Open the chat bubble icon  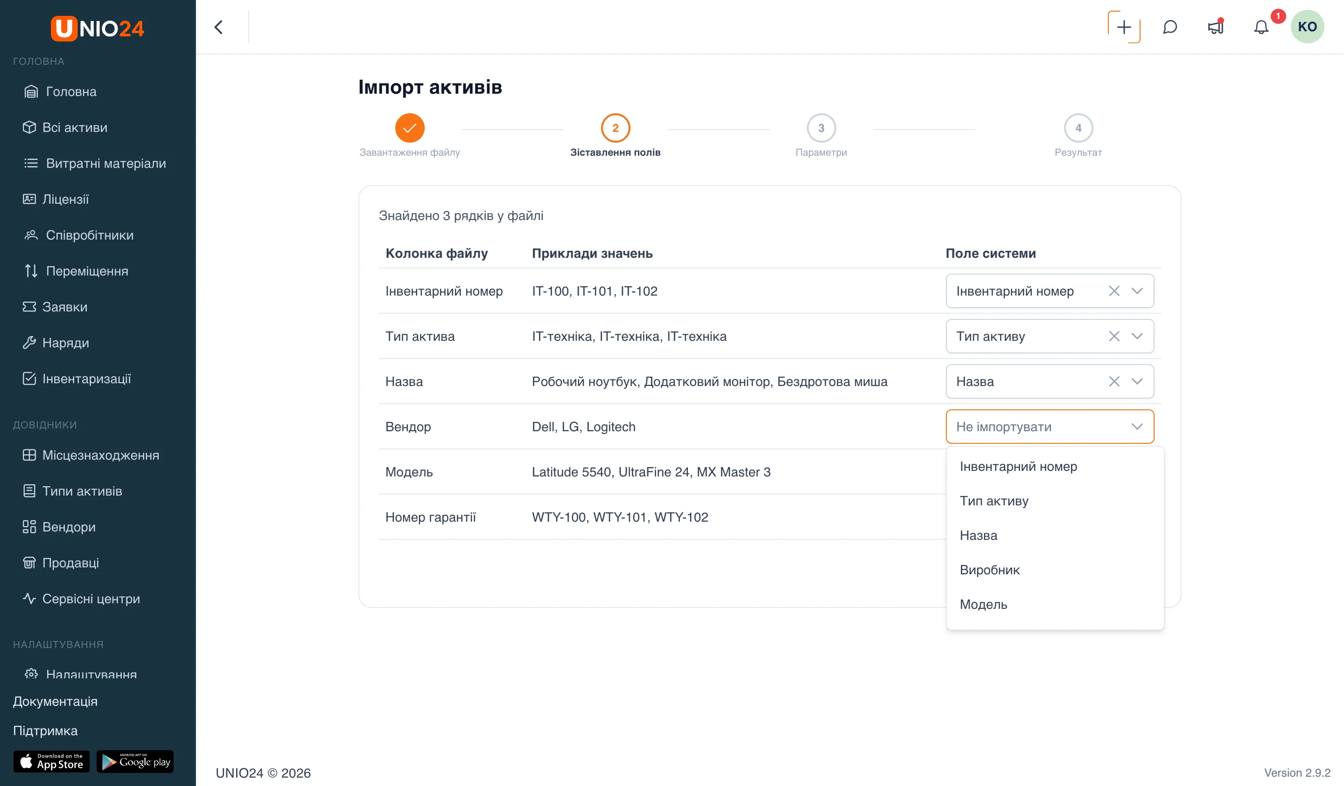click(1169, 27)
